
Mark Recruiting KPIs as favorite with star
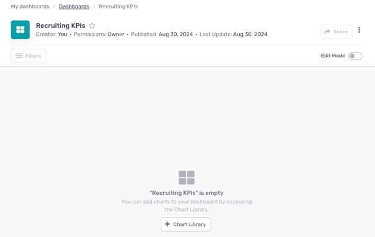point(92,26)
